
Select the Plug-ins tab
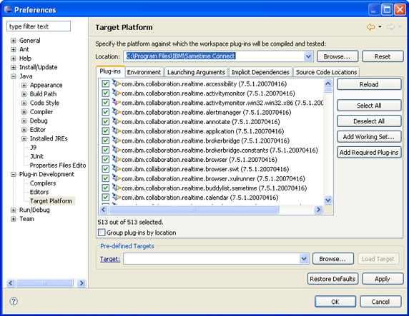click(110, 71)
